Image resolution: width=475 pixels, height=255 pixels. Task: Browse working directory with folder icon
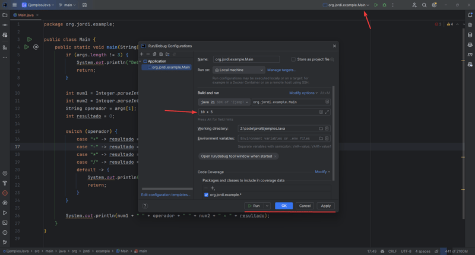coord(321,128)
